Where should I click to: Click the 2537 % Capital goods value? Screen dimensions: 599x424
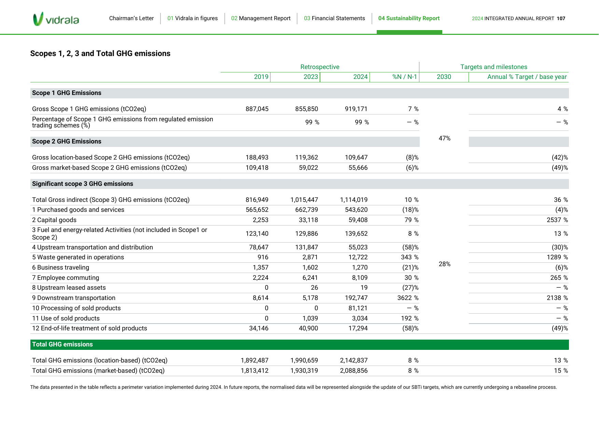click(557, 220)
